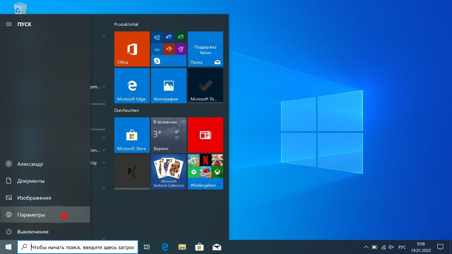The image size is (452, 254).
Task: Open the OneDrive small tile
Action: click(157, 49)
